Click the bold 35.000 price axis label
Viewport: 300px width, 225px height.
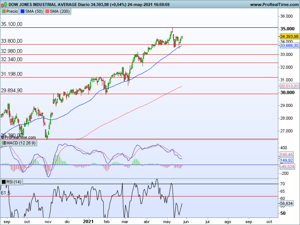click(x=287, y=29)
